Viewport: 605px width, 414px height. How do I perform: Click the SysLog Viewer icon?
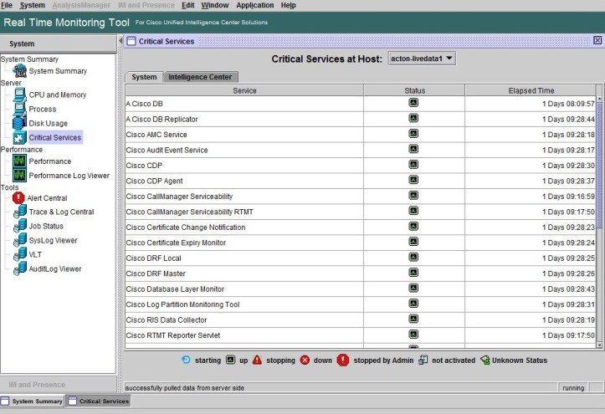(20, 240)
